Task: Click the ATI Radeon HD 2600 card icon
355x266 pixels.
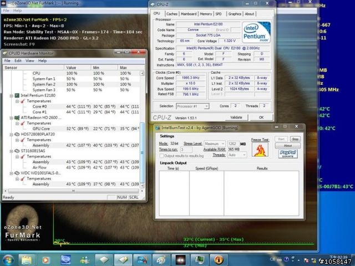Action: (x=17, y=117)
